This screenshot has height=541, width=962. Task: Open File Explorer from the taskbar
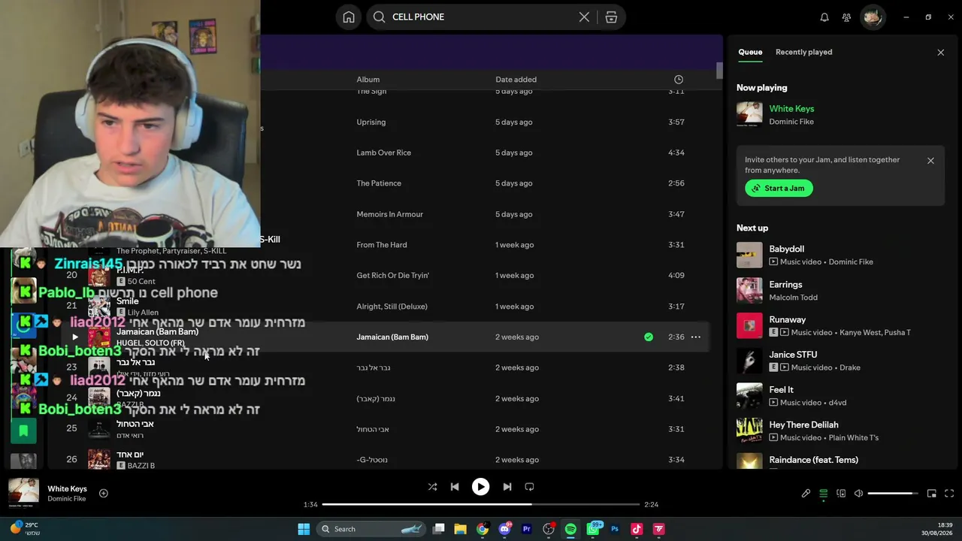coord(460,529)
